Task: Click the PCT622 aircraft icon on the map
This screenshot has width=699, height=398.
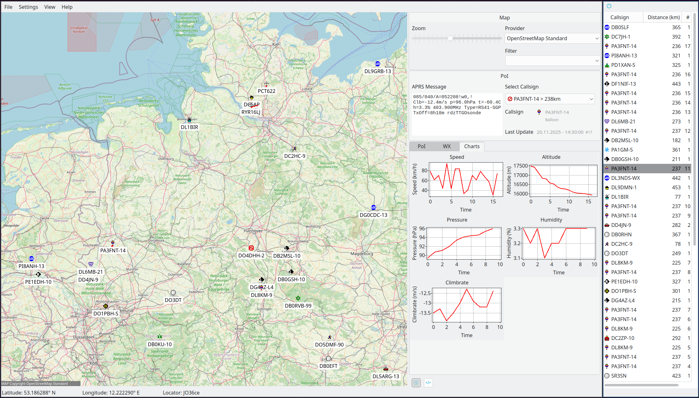Action: (x=266, y=84)
